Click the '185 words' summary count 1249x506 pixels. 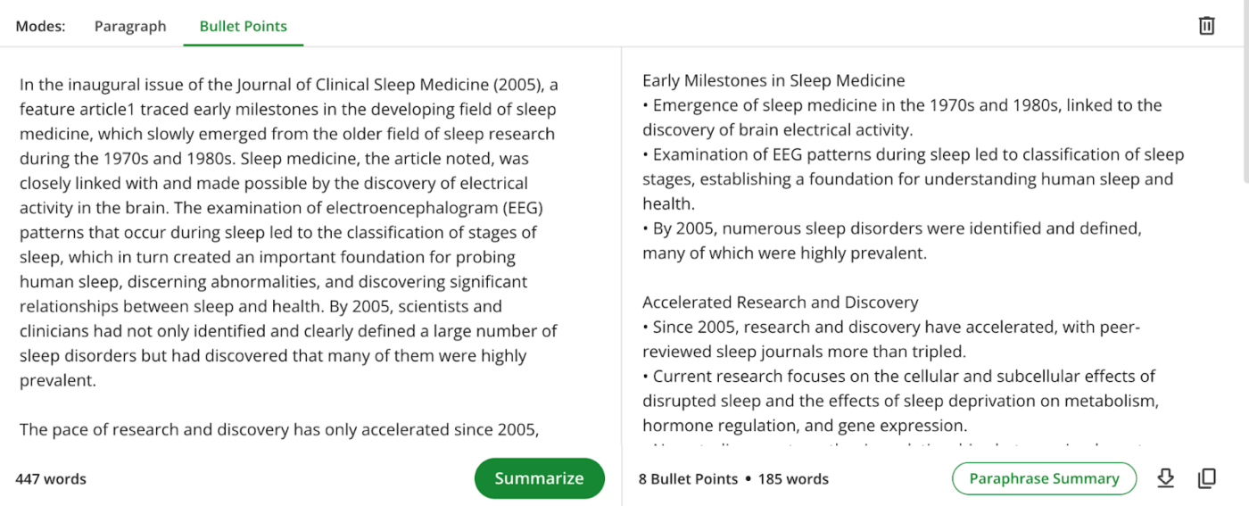(x=793, y=479)
